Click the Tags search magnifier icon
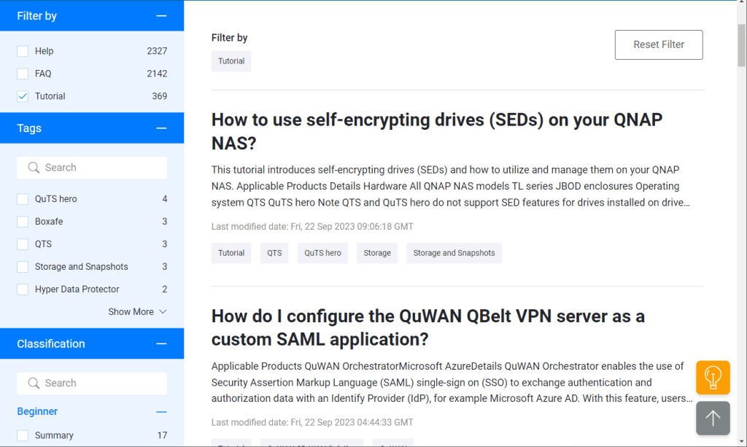The height and width of the screenshot is (447, 747). 34,168
